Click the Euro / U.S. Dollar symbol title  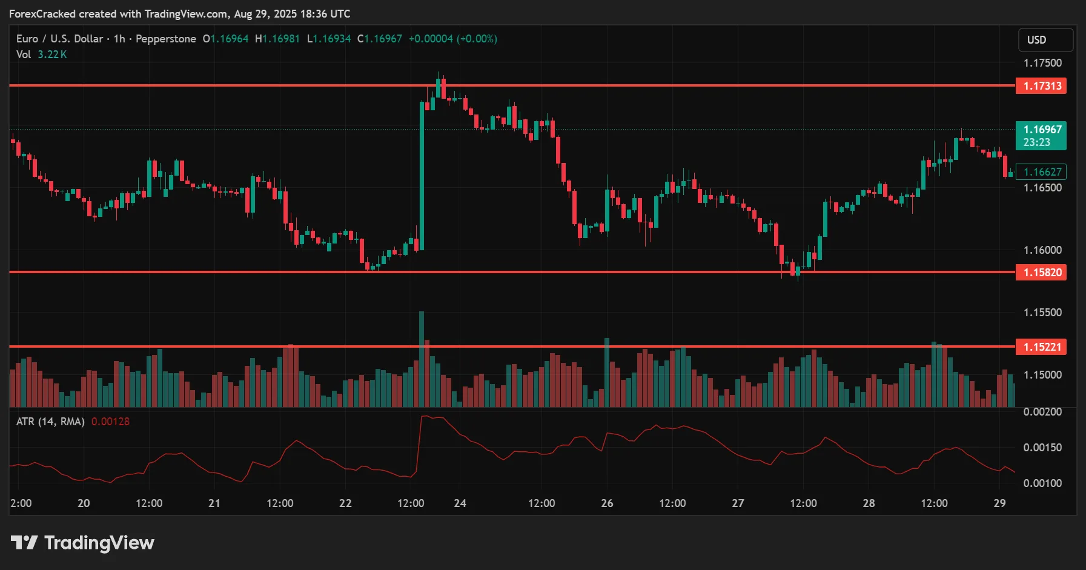point(59,39)
